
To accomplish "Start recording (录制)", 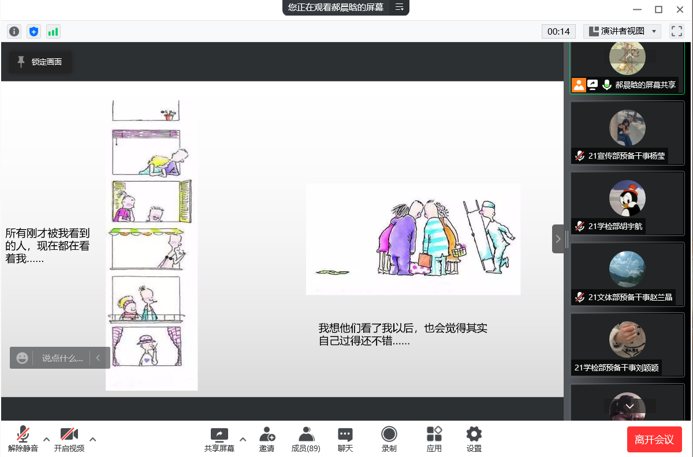I will point(389,439).
